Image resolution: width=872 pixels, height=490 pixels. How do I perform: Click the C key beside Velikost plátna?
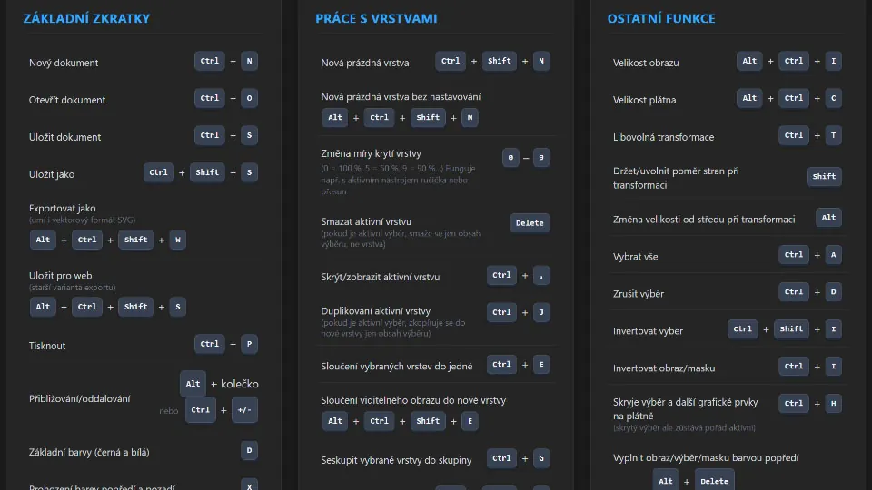click(x=833, y=98)
